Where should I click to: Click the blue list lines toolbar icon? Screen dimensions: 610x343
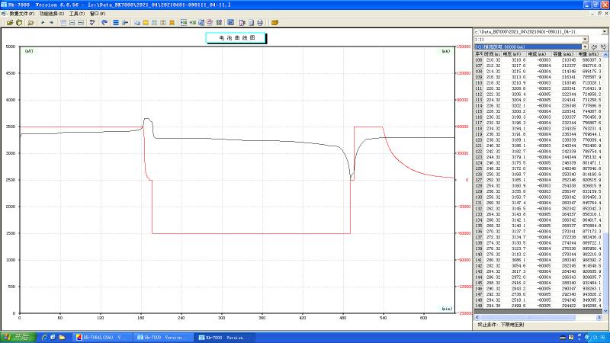point(116,22)
